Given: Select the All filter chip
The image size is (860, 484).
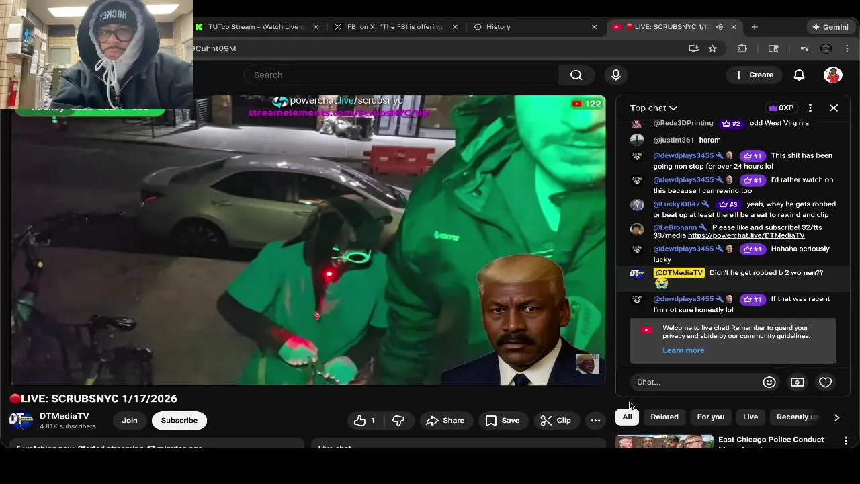Looking at the screenshot, I should (627, 417).
